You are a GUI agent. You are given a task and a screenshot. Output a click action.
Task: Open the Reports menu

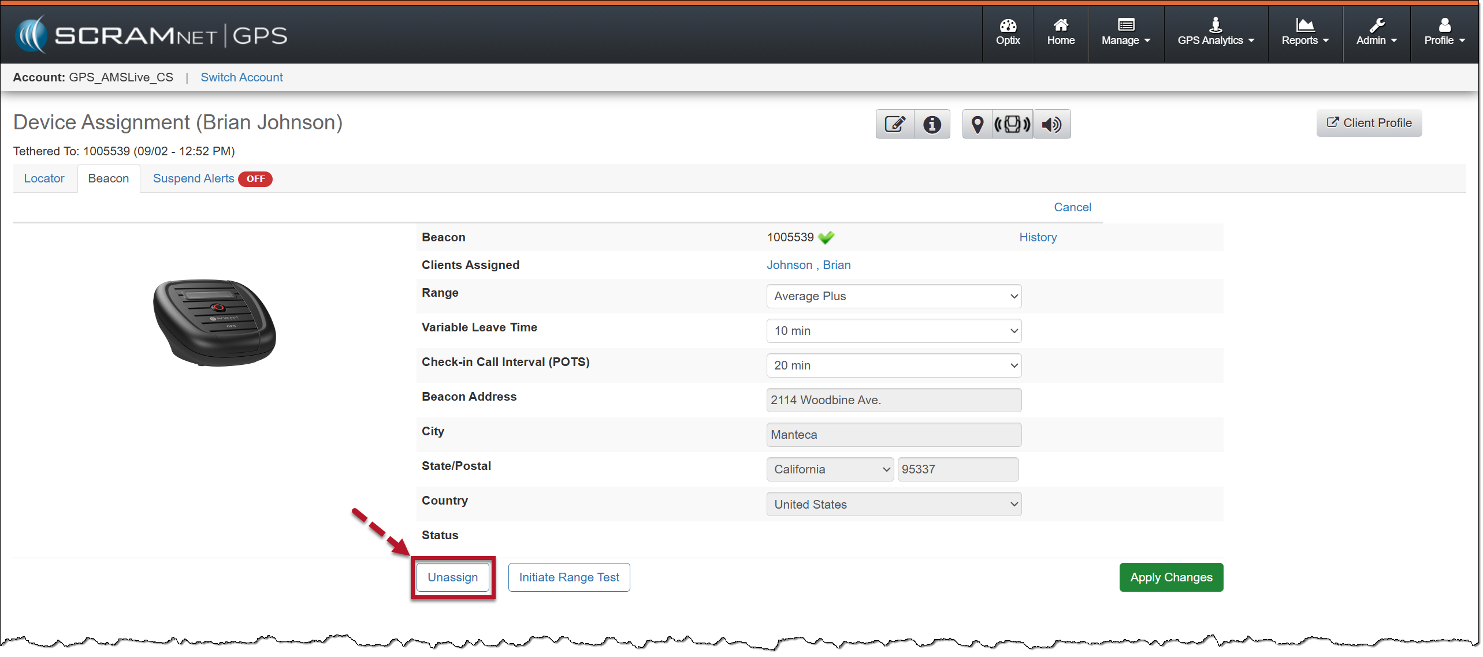point(1304,32)
